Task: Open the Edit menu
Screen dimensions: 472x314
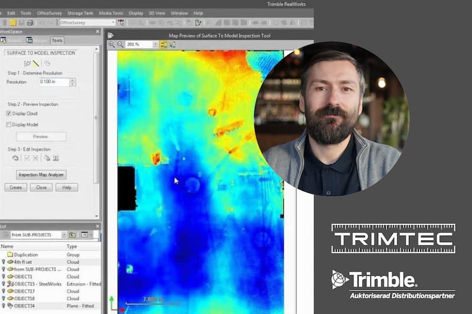Action: pos(11,13)
